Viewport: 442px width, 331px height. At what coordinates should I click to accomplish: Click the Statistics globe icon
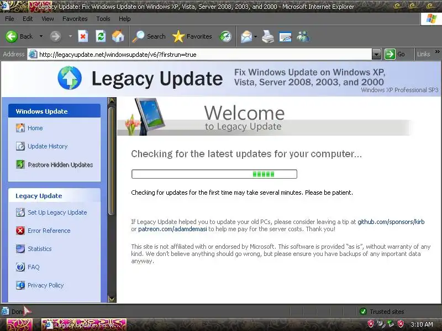pyautogui.click(x=20, y=249)
